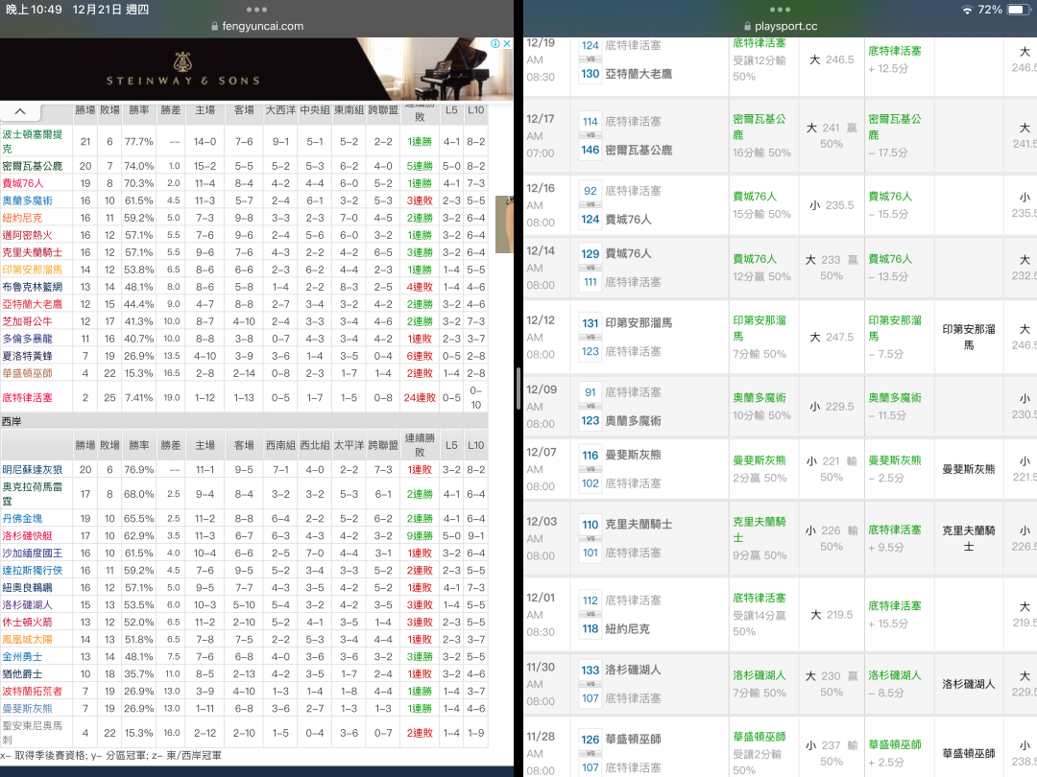Open 猶他爵士 team link
This screenshot has height=777, width=1037.
tap(22, 674)
